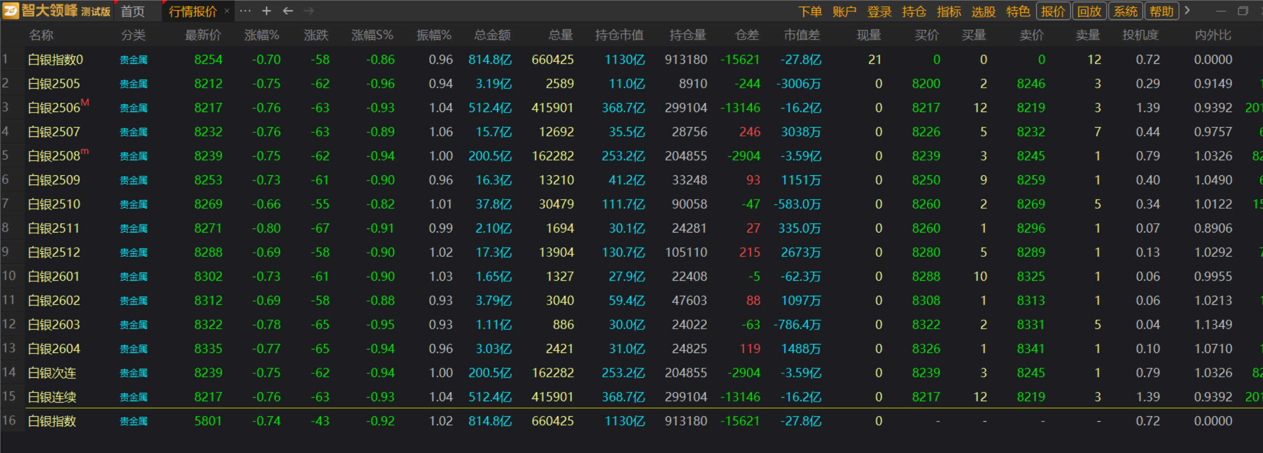The width and height of the screenshot is (1263, 453).
Task: Click the 报价 button
Action: click(1053, 11)
